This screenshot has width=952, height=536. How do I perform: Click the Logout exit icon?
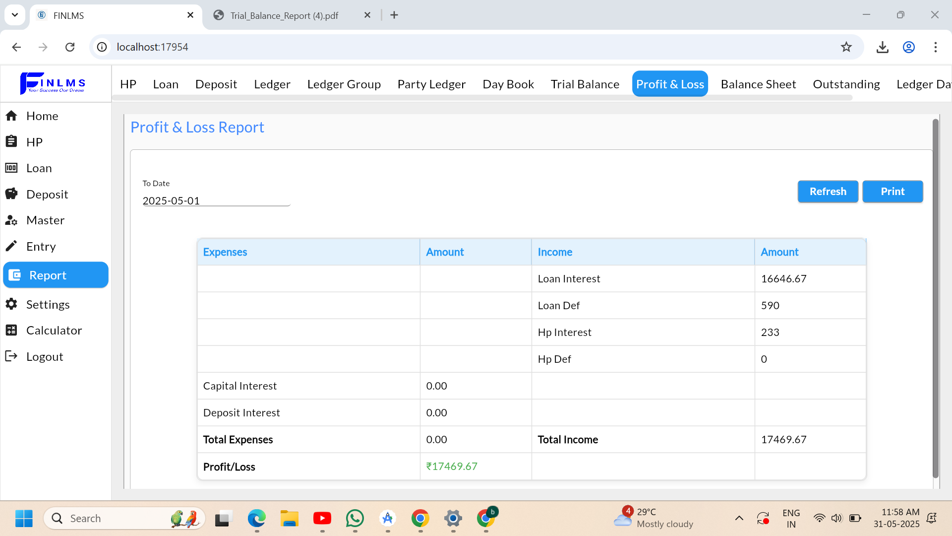point(11,356)
